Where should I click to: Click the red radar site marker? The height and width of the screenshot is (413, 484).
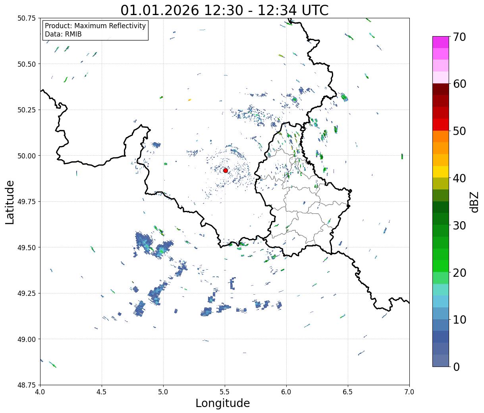point(225,170)
